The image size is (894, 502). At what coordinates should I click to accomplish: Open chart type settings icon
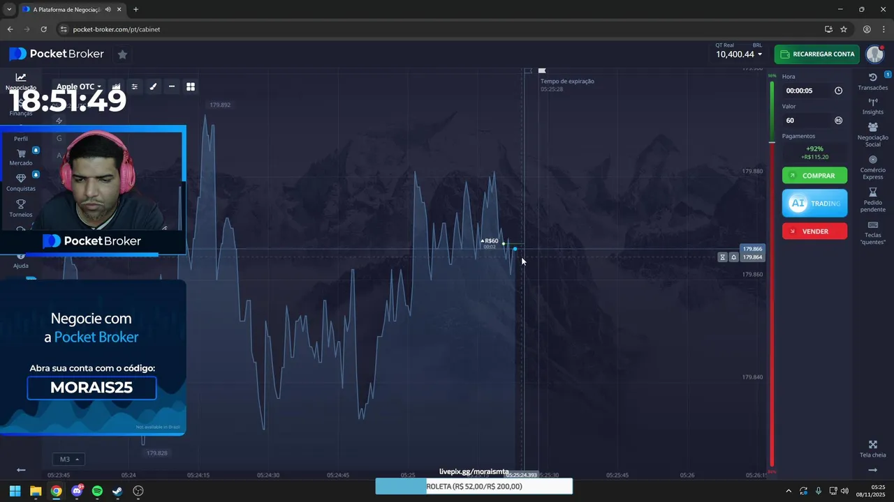click(117, 86)
